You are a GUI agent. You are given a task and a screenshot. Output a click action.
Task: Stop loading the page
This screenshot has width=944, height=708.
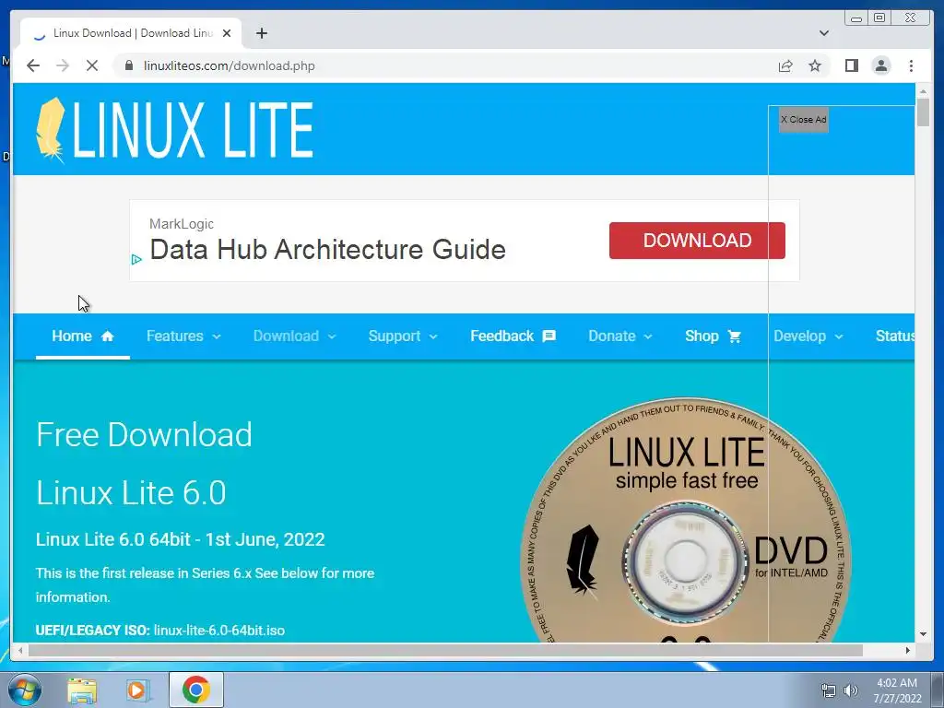coord(92,65)
